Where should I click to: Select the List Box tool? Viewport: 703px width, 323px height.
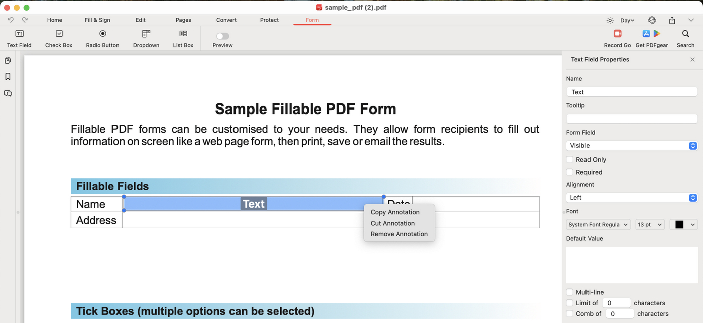(182, 38)
